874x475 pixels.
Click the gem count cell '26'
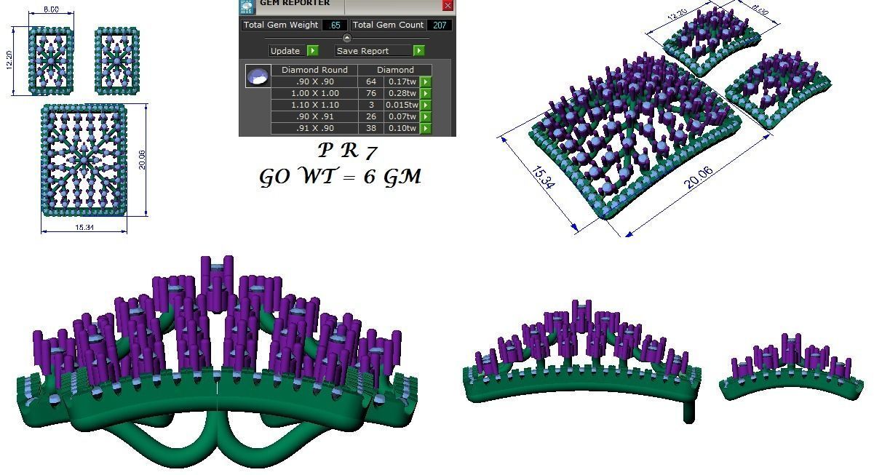click(x=371, y=116)
